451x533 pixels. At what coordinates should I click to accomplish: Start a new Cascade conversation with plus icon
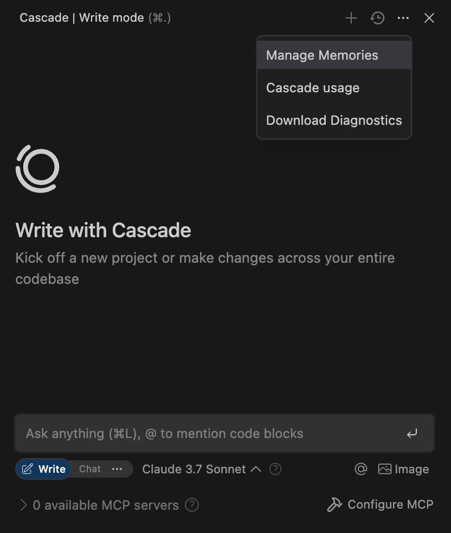coord(351,18)
